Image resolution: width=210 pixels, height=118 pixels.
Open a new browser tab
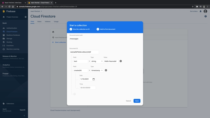56,3
